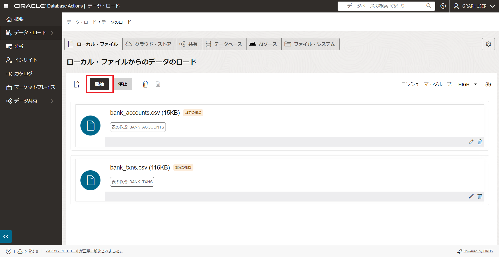Open the data load settings gear
This screenshot has width=499, height=257.
pos(488,44)
